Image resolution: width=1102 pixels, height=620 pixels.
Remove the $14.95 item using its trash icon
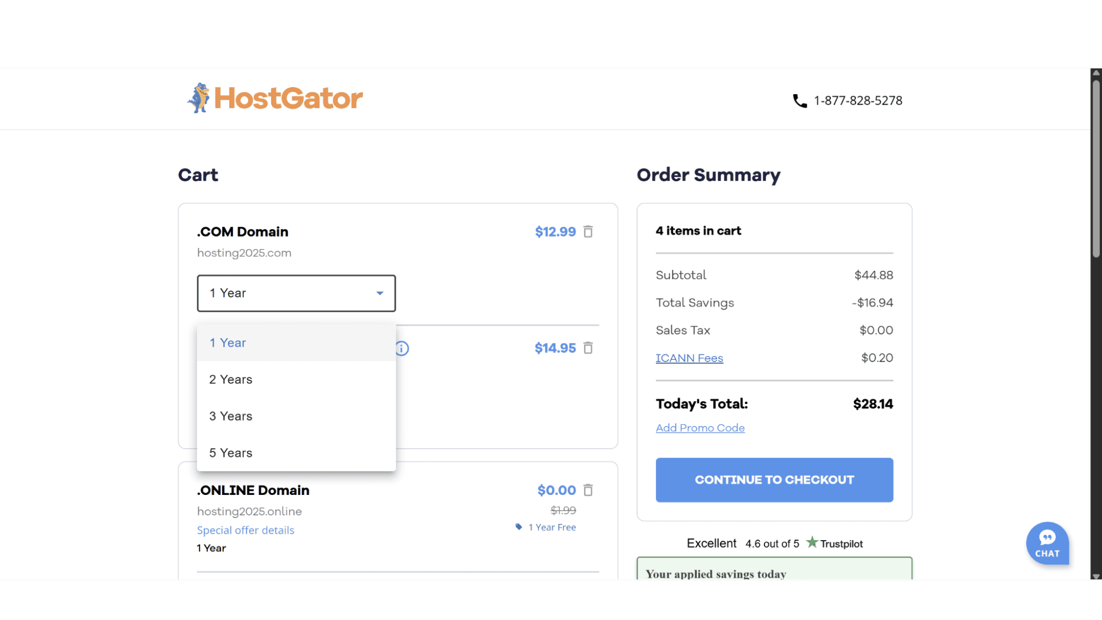point(588,348)
